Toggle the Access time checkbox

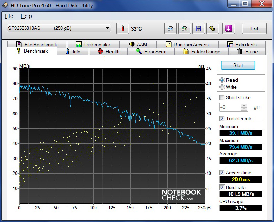pyautogui.click(x=222, y=173)
